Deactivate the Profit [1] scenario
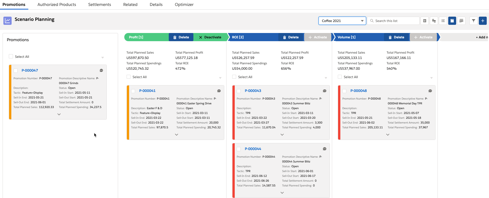 (x=210, y=37)
